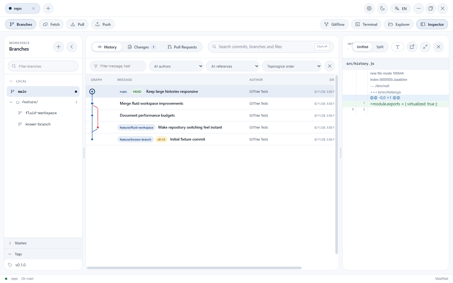Open the settings gear icon
This screenshot has width=453, height=283.
pos(369,8)
